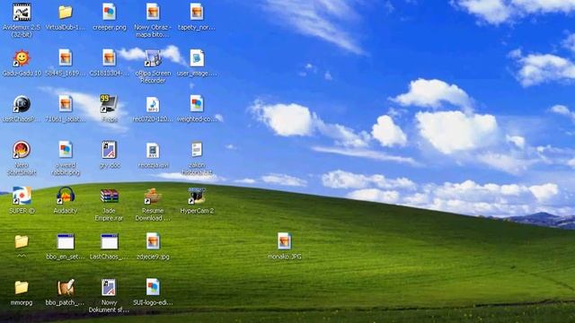This screenshot has width=575, height=323.
Task: Select the user_image... file
Action: point(197,58)
